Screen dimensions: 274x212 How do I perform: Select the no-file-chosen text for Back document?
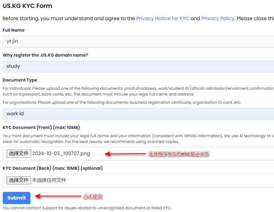pyautogui.click(x=49, y=180)
